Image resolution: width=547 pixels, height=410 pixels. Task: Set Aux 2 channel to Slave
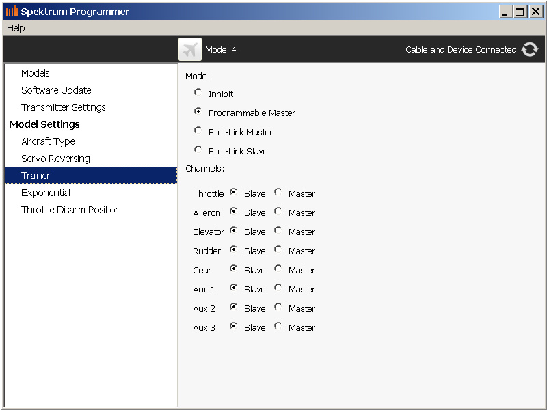tap(233, 307)
